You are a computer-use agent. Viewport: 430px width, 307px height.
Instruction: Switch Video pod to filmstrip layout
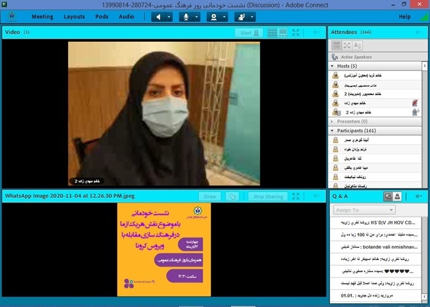point(283,33)
